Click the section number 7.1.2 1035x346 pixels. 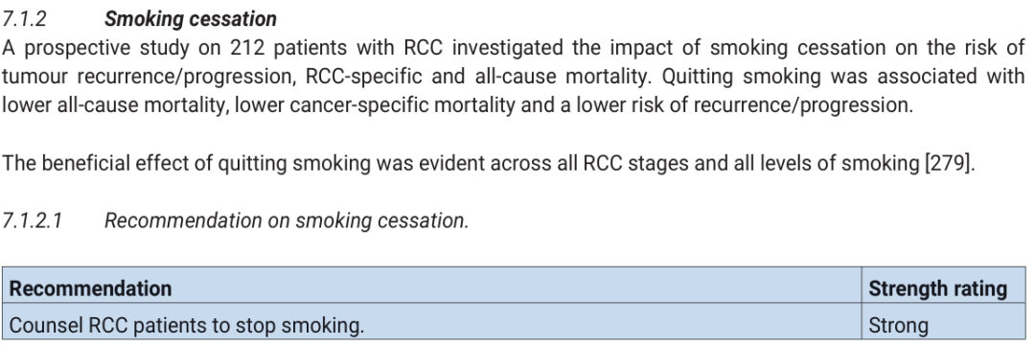24,18
